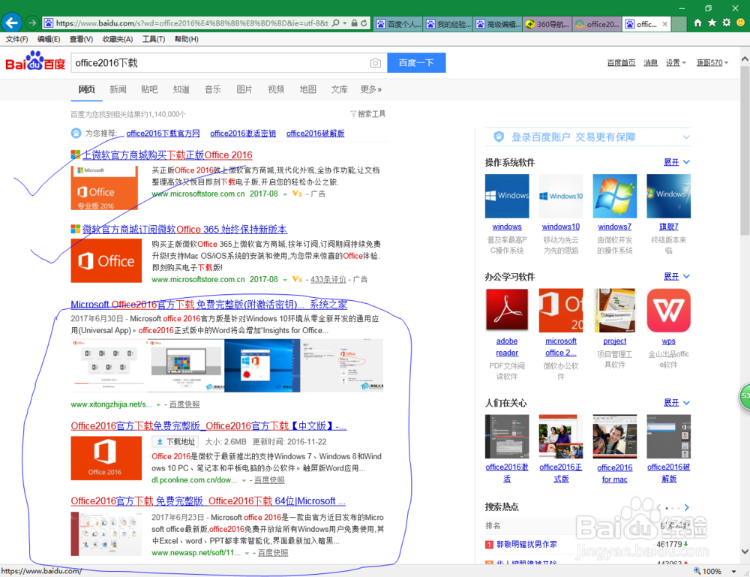Open the Adobe Reader icon tile
Screen dimensions: 750x577
pos(507,310)
